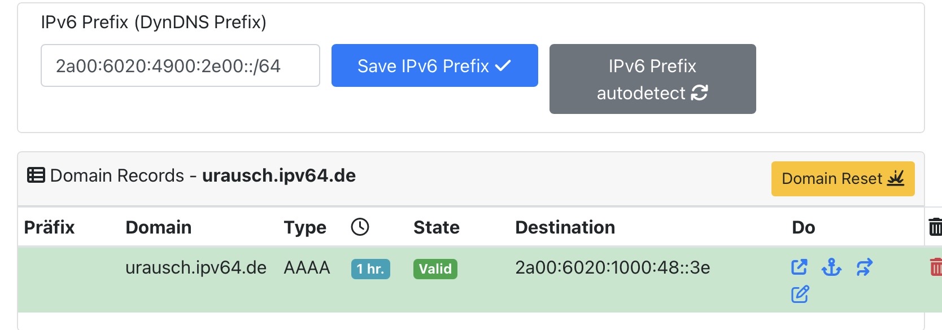Viewport: 942px width, 330px height.
Task: Delete the record with the red trash icon
Action: (x=935, y=267)
